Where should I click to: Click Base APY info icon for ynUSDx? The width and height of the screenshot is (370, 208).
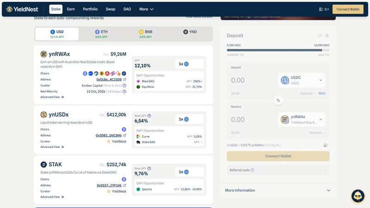(149, 116)
